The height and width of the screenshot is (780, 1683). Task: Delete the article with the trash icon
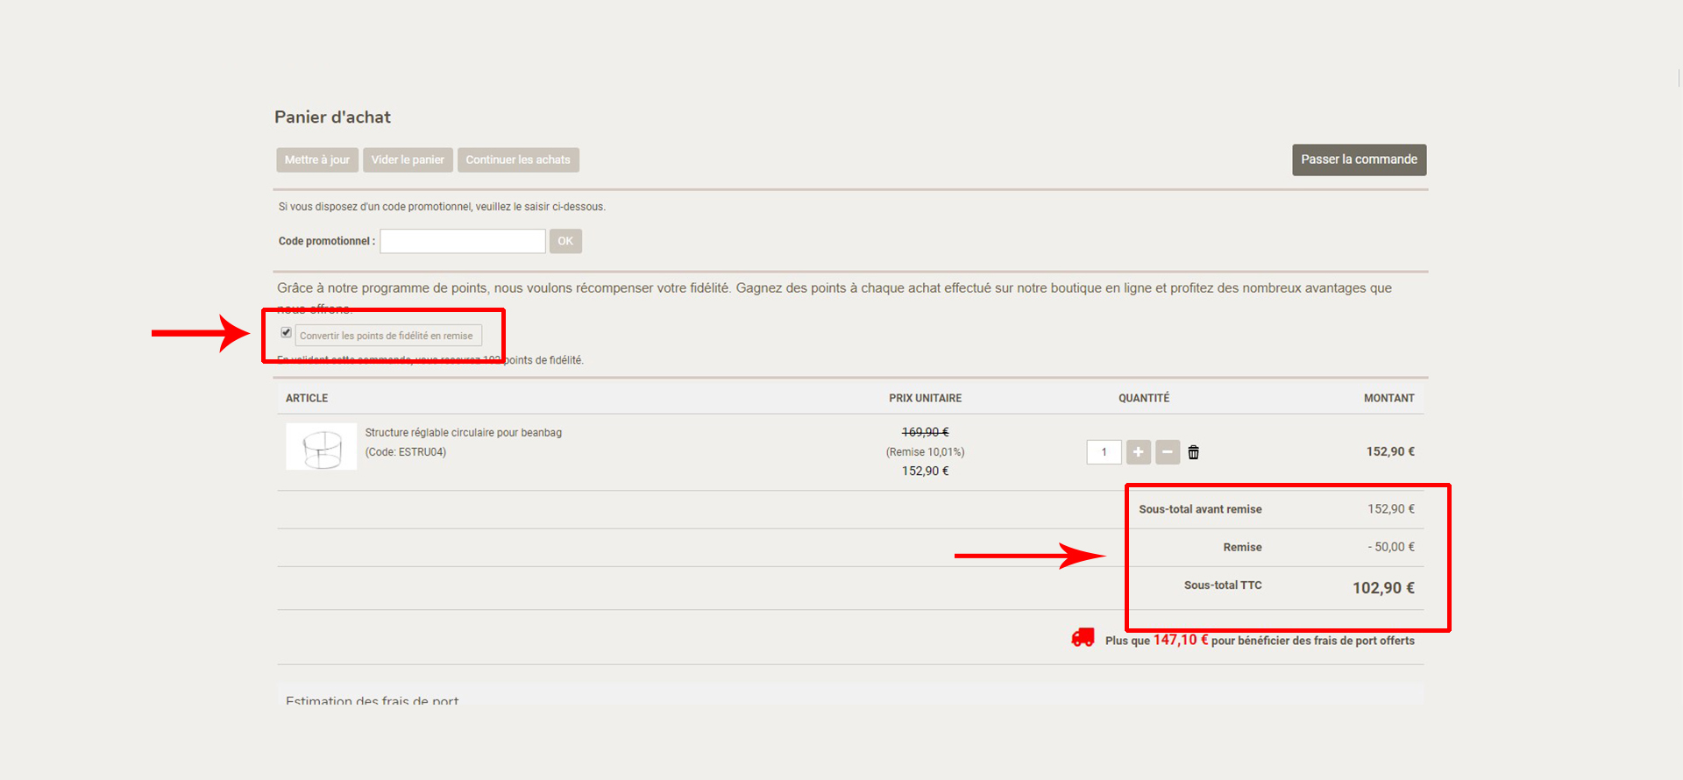click(1193, 452)
